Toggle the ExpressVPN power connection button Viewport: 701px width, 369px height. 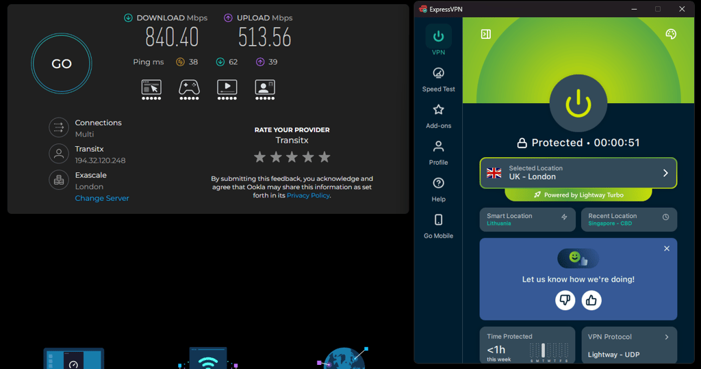[x=578, y=103]
